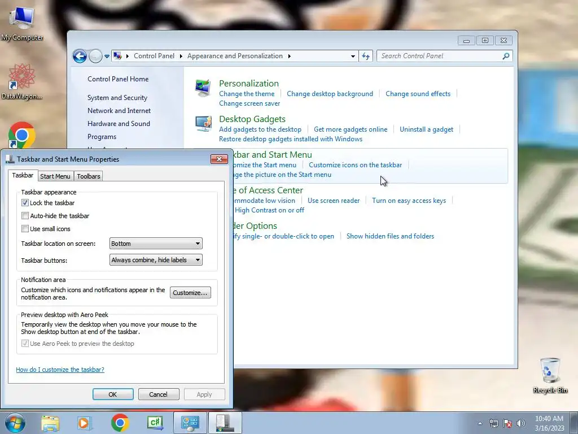Open System and Security category

tap(117, 98)
